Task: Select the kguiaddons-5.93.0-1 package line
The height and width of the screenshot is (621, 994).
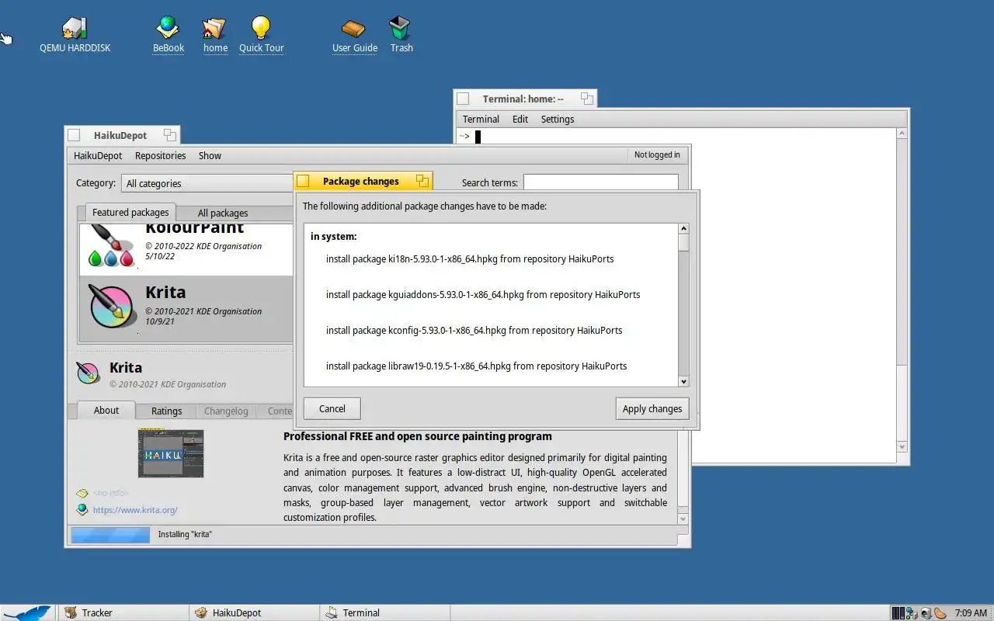Action: tap(483, 294)
